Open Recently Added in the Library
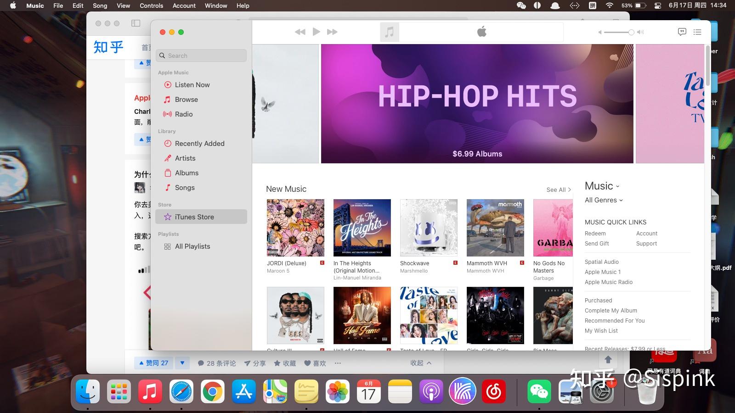 coord(199,143)
